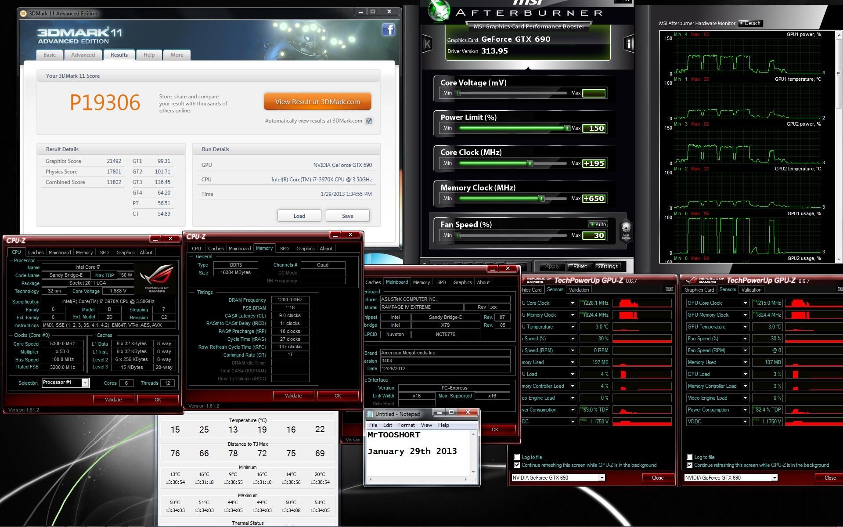Toggle the fan speed Auto button
Image resolution: width=843 pixels, height=527 pixels.
(598, 224)
